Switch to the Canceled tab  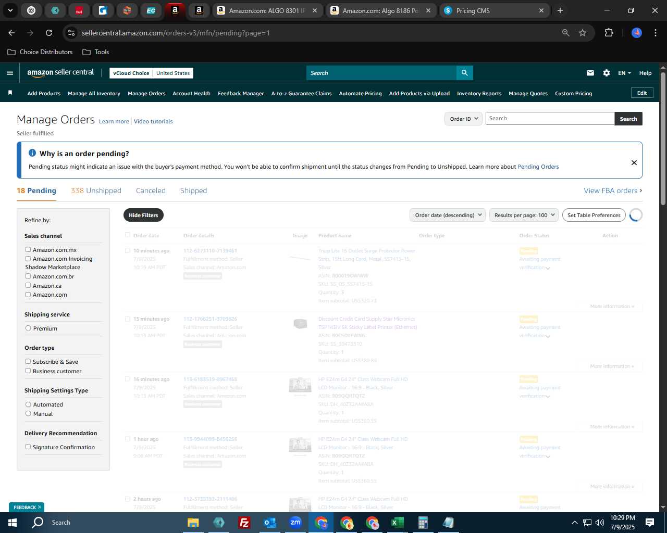tap(151, 191)
